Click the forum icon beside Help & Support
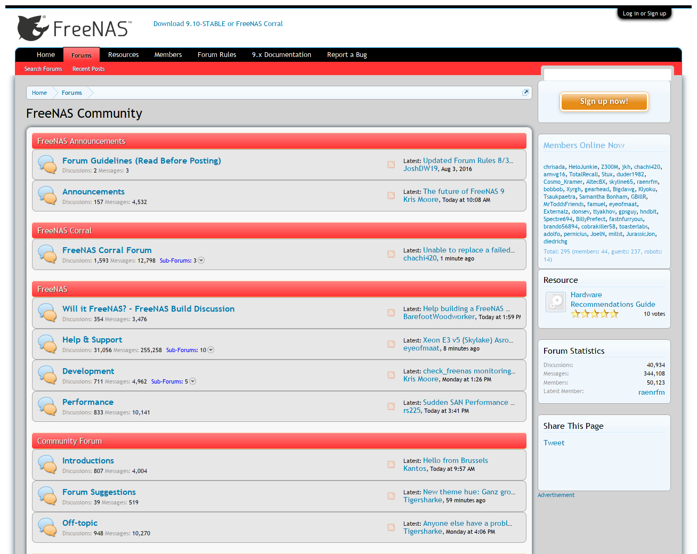The image size is (697, 554). (47, 344)
